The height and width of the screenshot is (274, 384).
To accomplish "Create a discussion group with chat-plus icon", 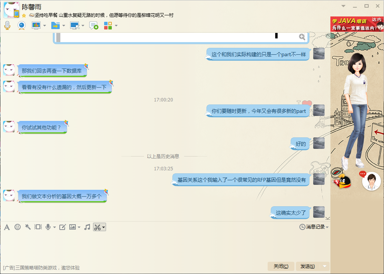I will tap(93, 26).
